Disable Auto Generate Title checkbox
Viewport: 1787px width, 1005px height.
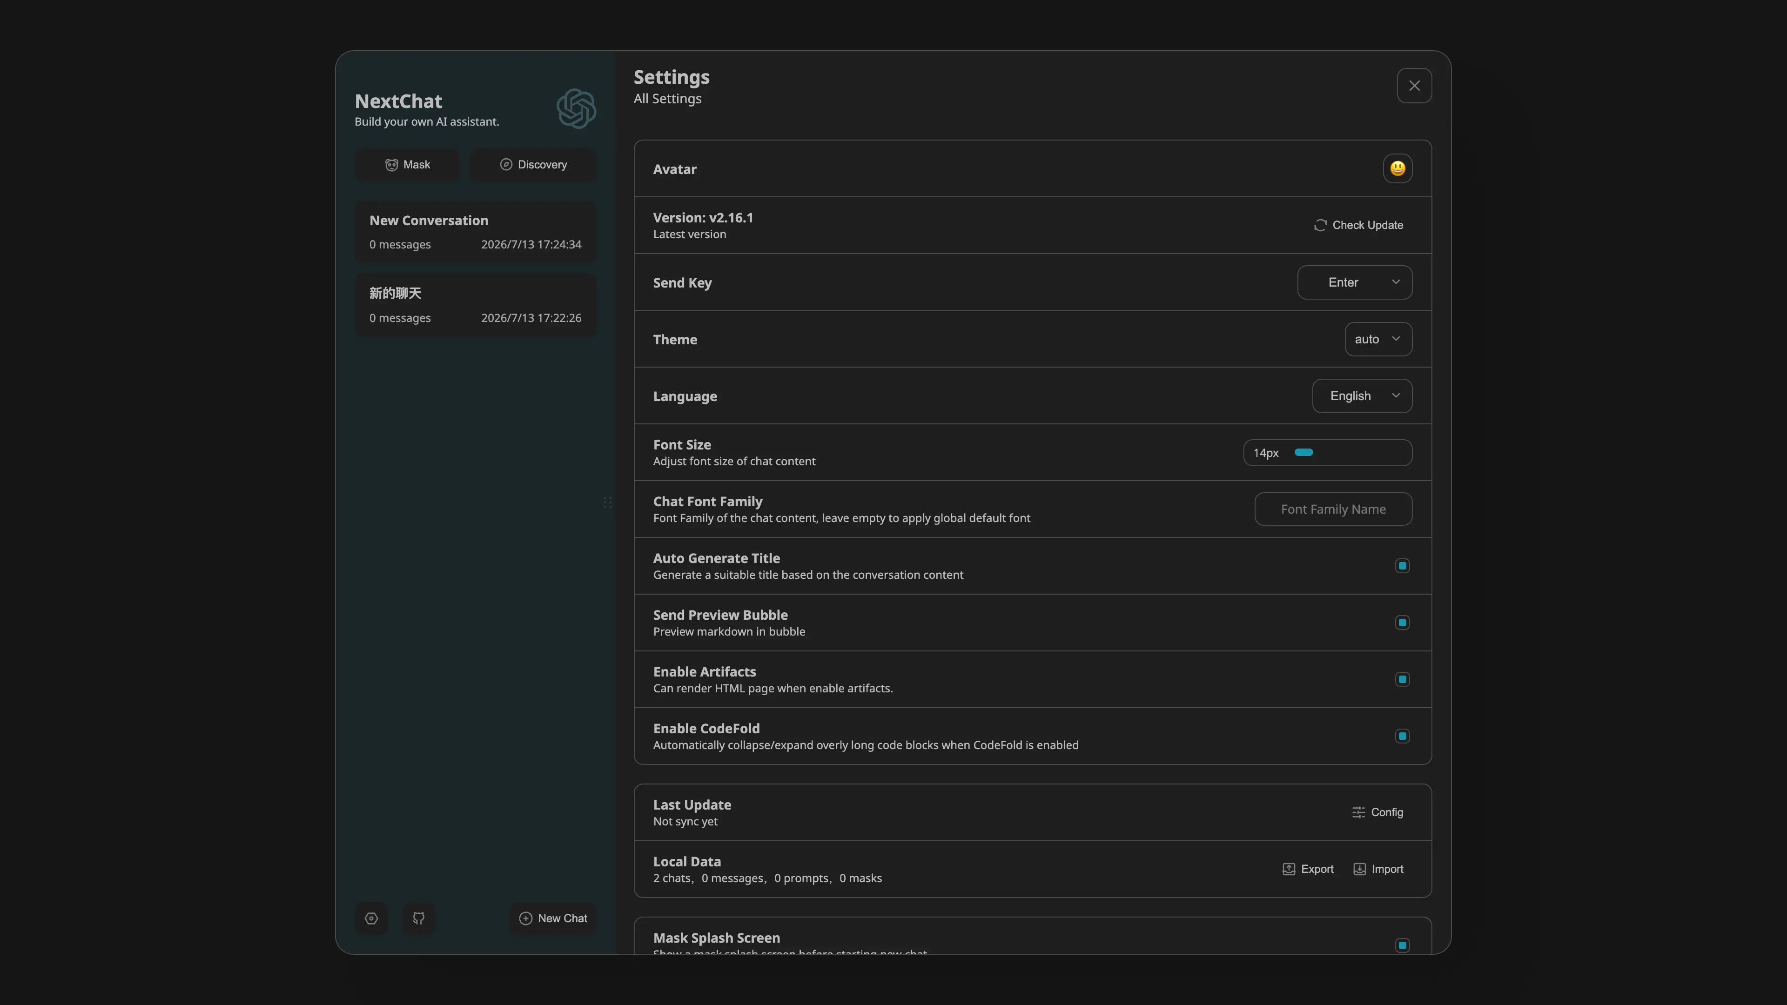(x=1402, y=566)
